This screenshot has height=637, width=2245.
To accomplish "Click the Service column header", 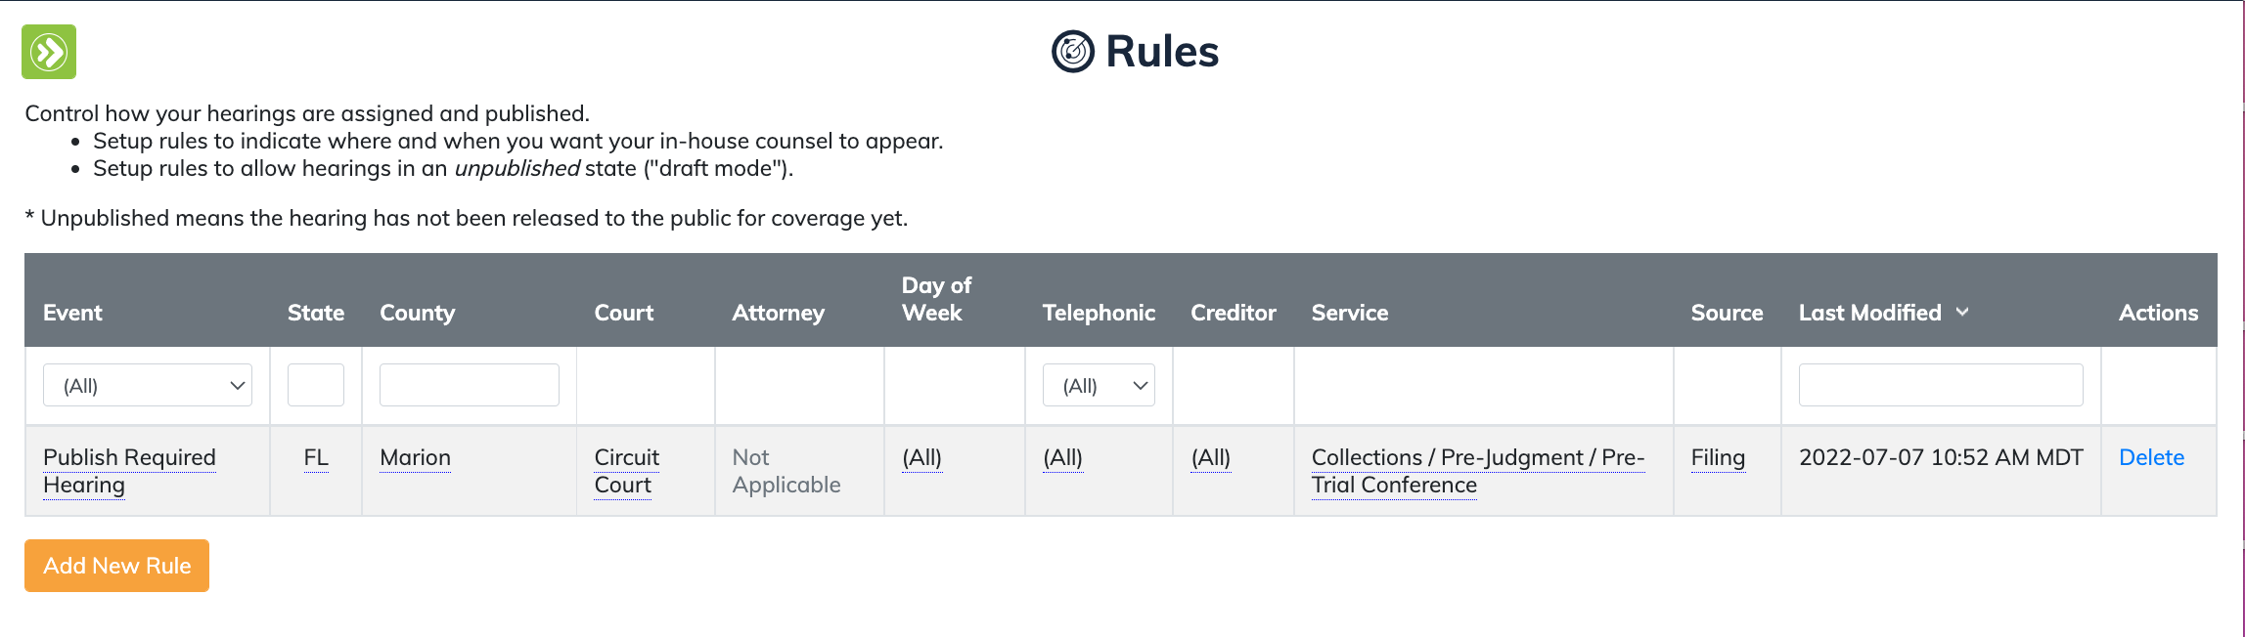I will point(1349,313).
